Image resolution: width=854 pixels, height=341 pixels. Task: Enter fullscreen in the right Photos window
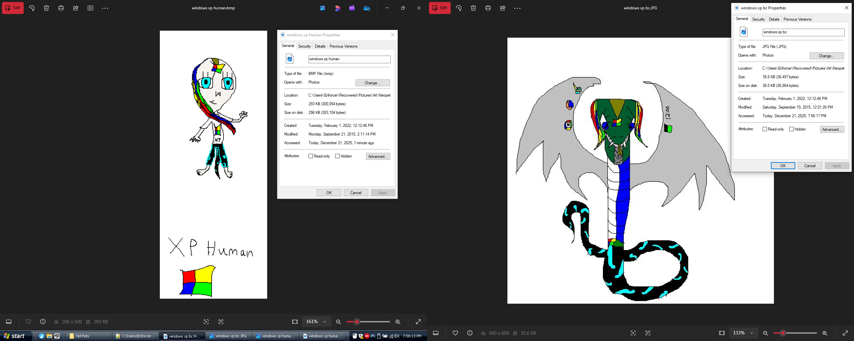(x=845, y=333)
